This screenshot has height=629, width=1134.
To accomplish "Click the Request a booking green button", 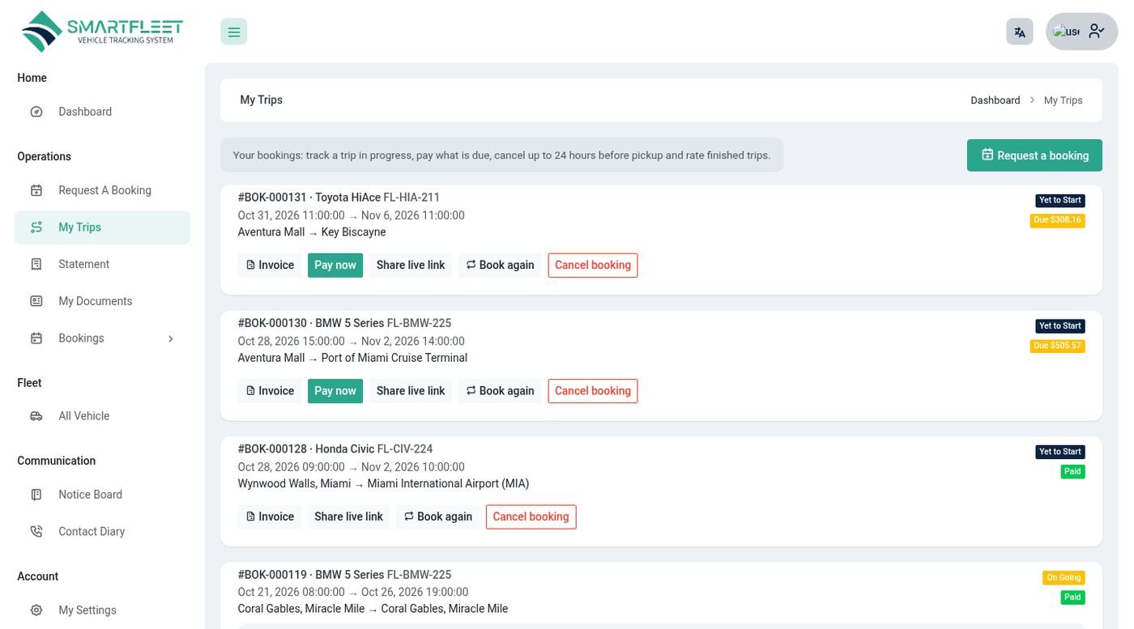I will pos(1034,155).
